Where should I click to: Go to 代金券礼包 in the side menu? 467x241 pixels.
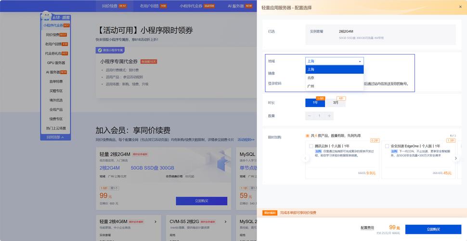(56, 54)
